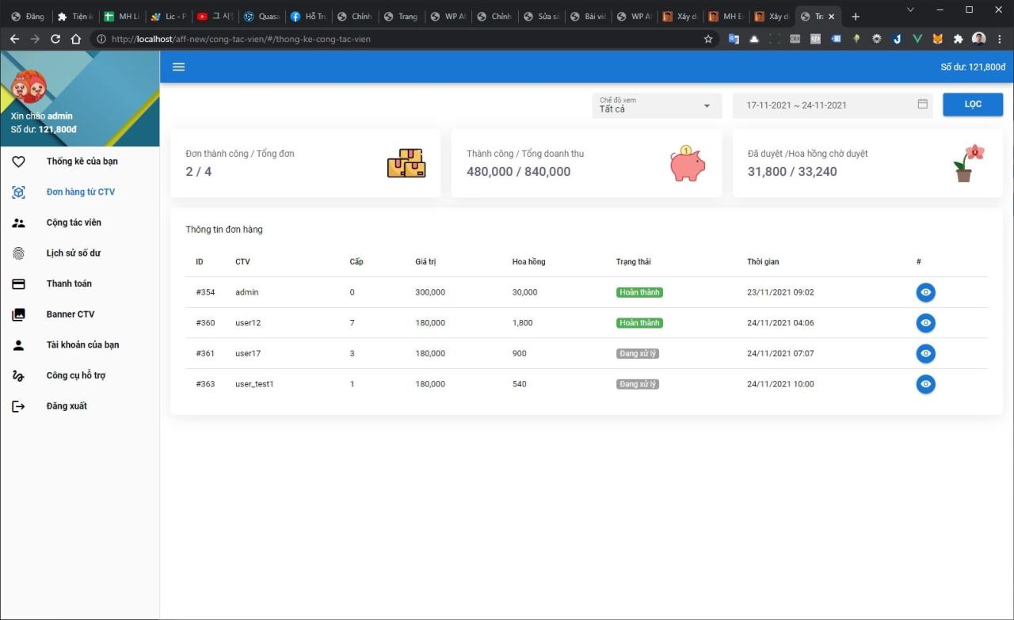
Task: Click the browser address bar URL
Action: click(x=238, y=38)
